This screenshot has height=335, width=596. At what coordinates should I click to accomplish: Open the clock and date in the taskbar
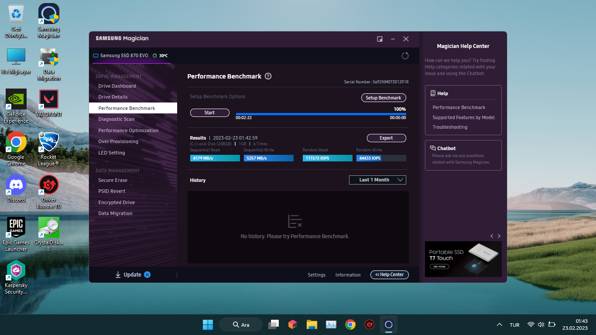coord(575,325)
